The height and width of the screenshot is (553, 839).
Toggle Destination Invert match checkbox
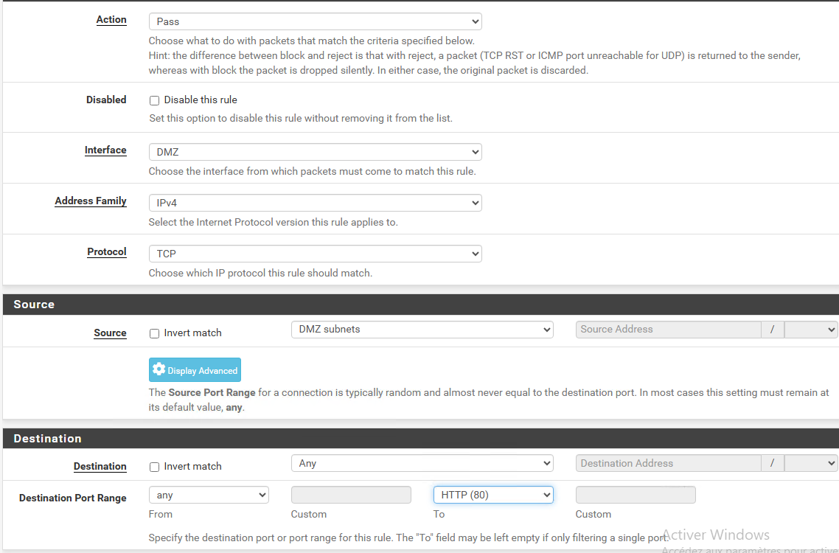tap(155, 467)
